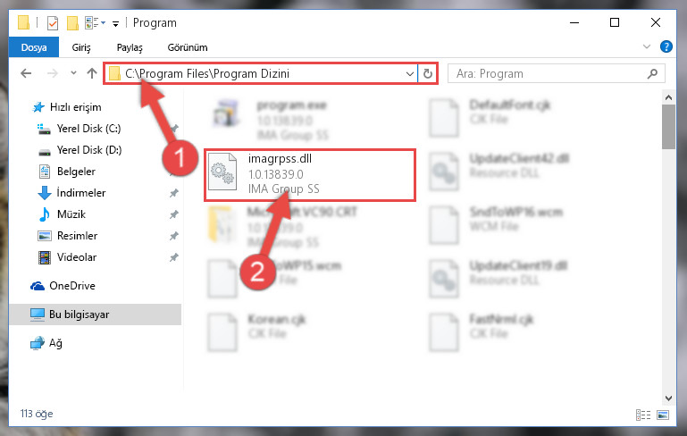Click the New folder quick access icon

coord(72,23)
